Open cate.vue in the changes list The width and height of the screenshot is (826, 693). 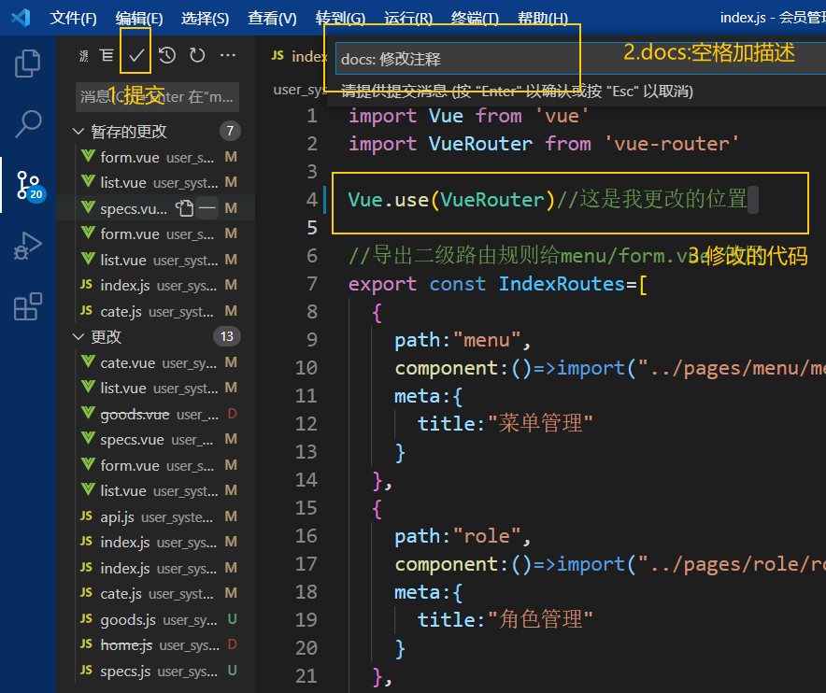click(156, 362)
